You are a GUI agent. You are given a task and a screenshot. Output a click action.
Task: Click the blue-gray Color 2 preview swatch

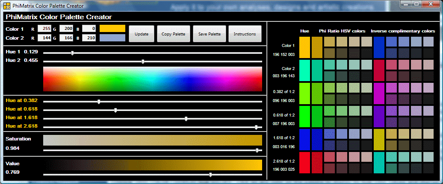tap(112, 38)
